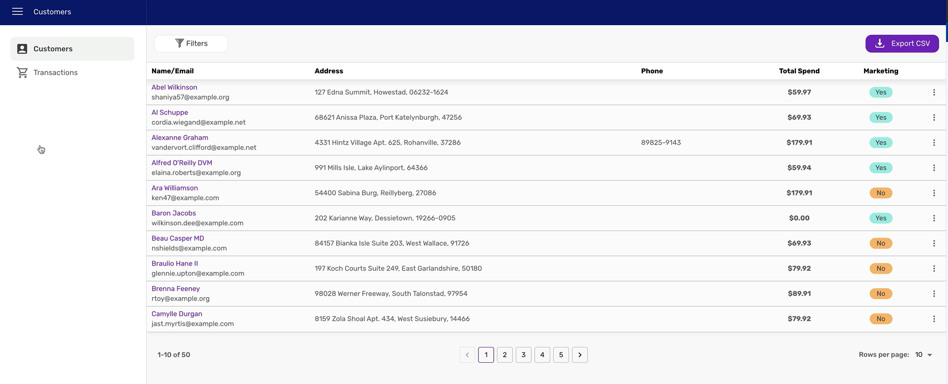Go to page 3
The width and height of the screenshot is (948, 384).
523,355
